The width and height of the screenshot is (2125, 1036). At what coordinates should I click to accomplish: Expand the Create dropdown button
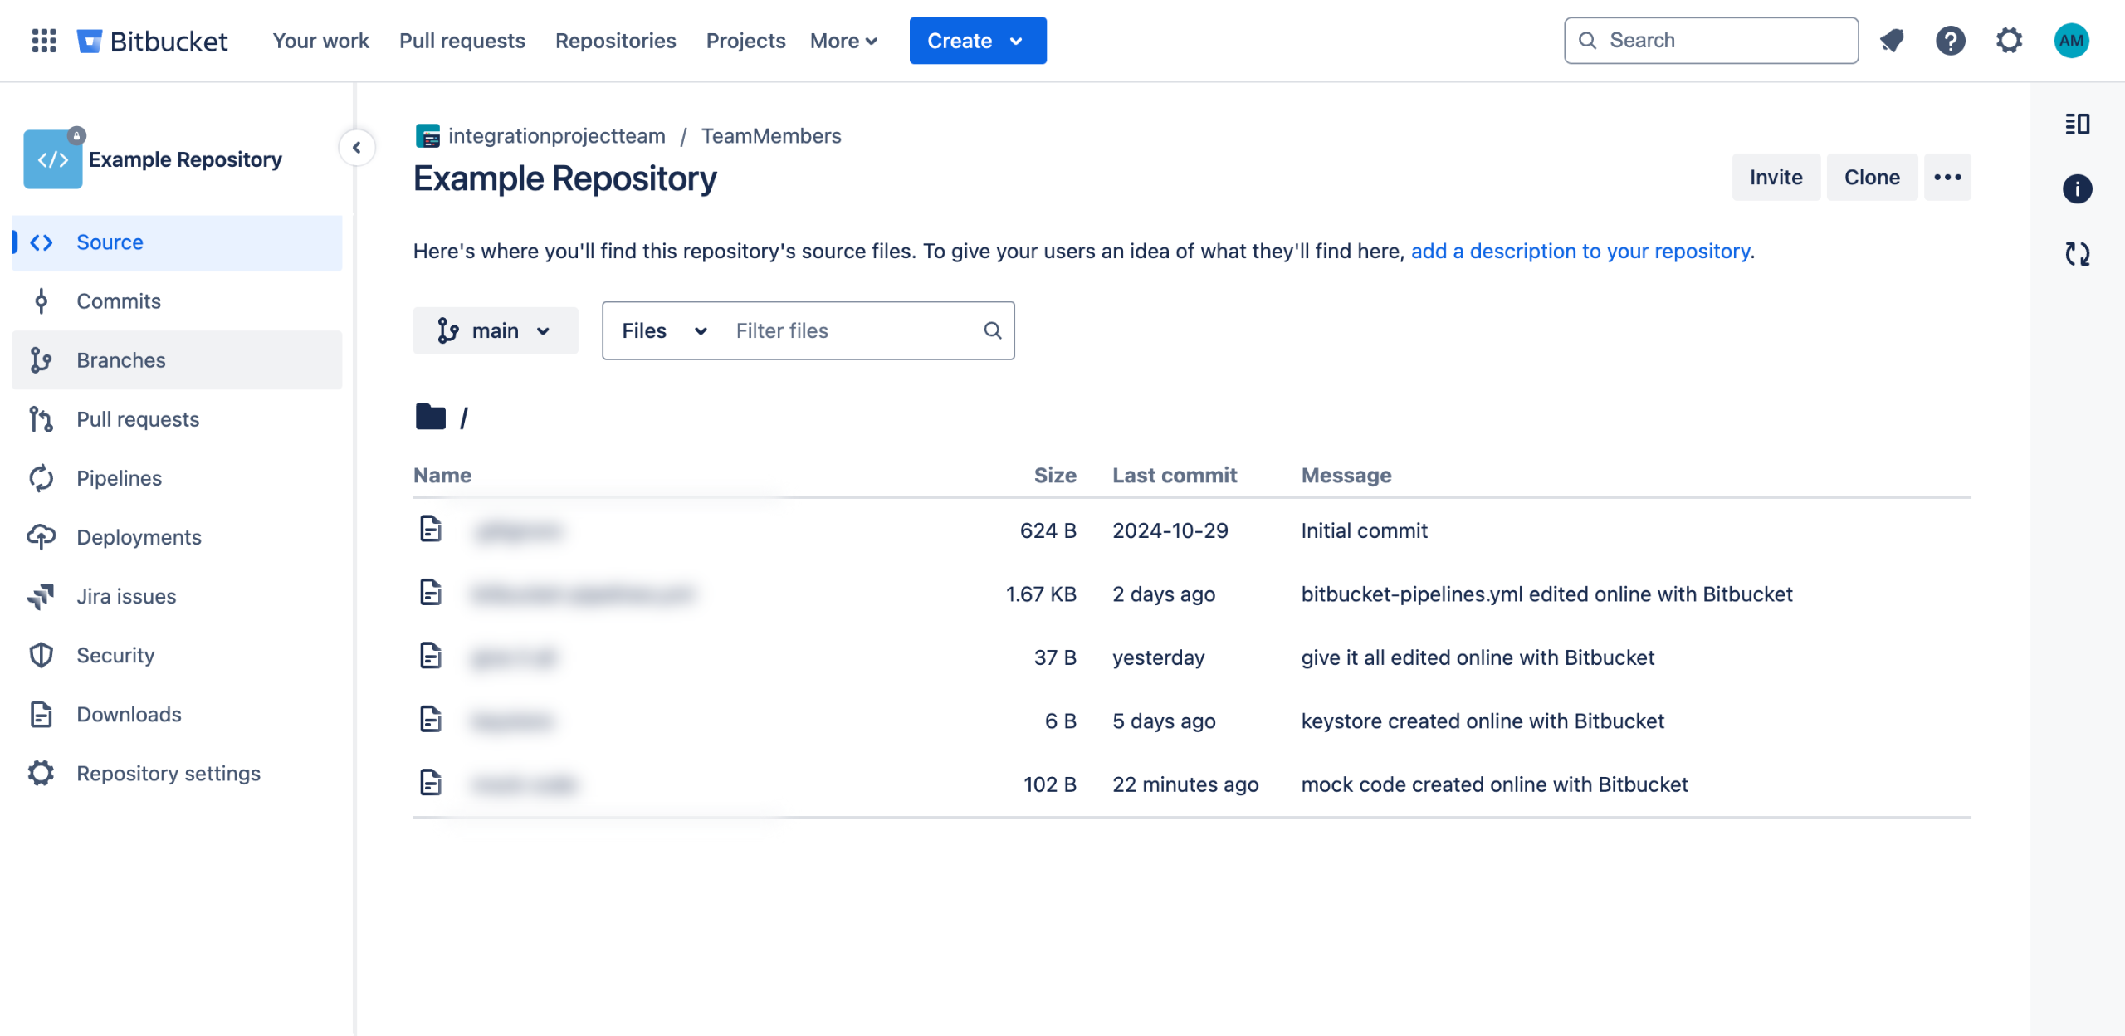[x=977, y=41]
